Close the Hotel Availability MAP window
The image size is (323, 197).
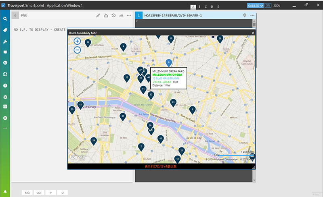pyautogui.click(x=253, y=33)
